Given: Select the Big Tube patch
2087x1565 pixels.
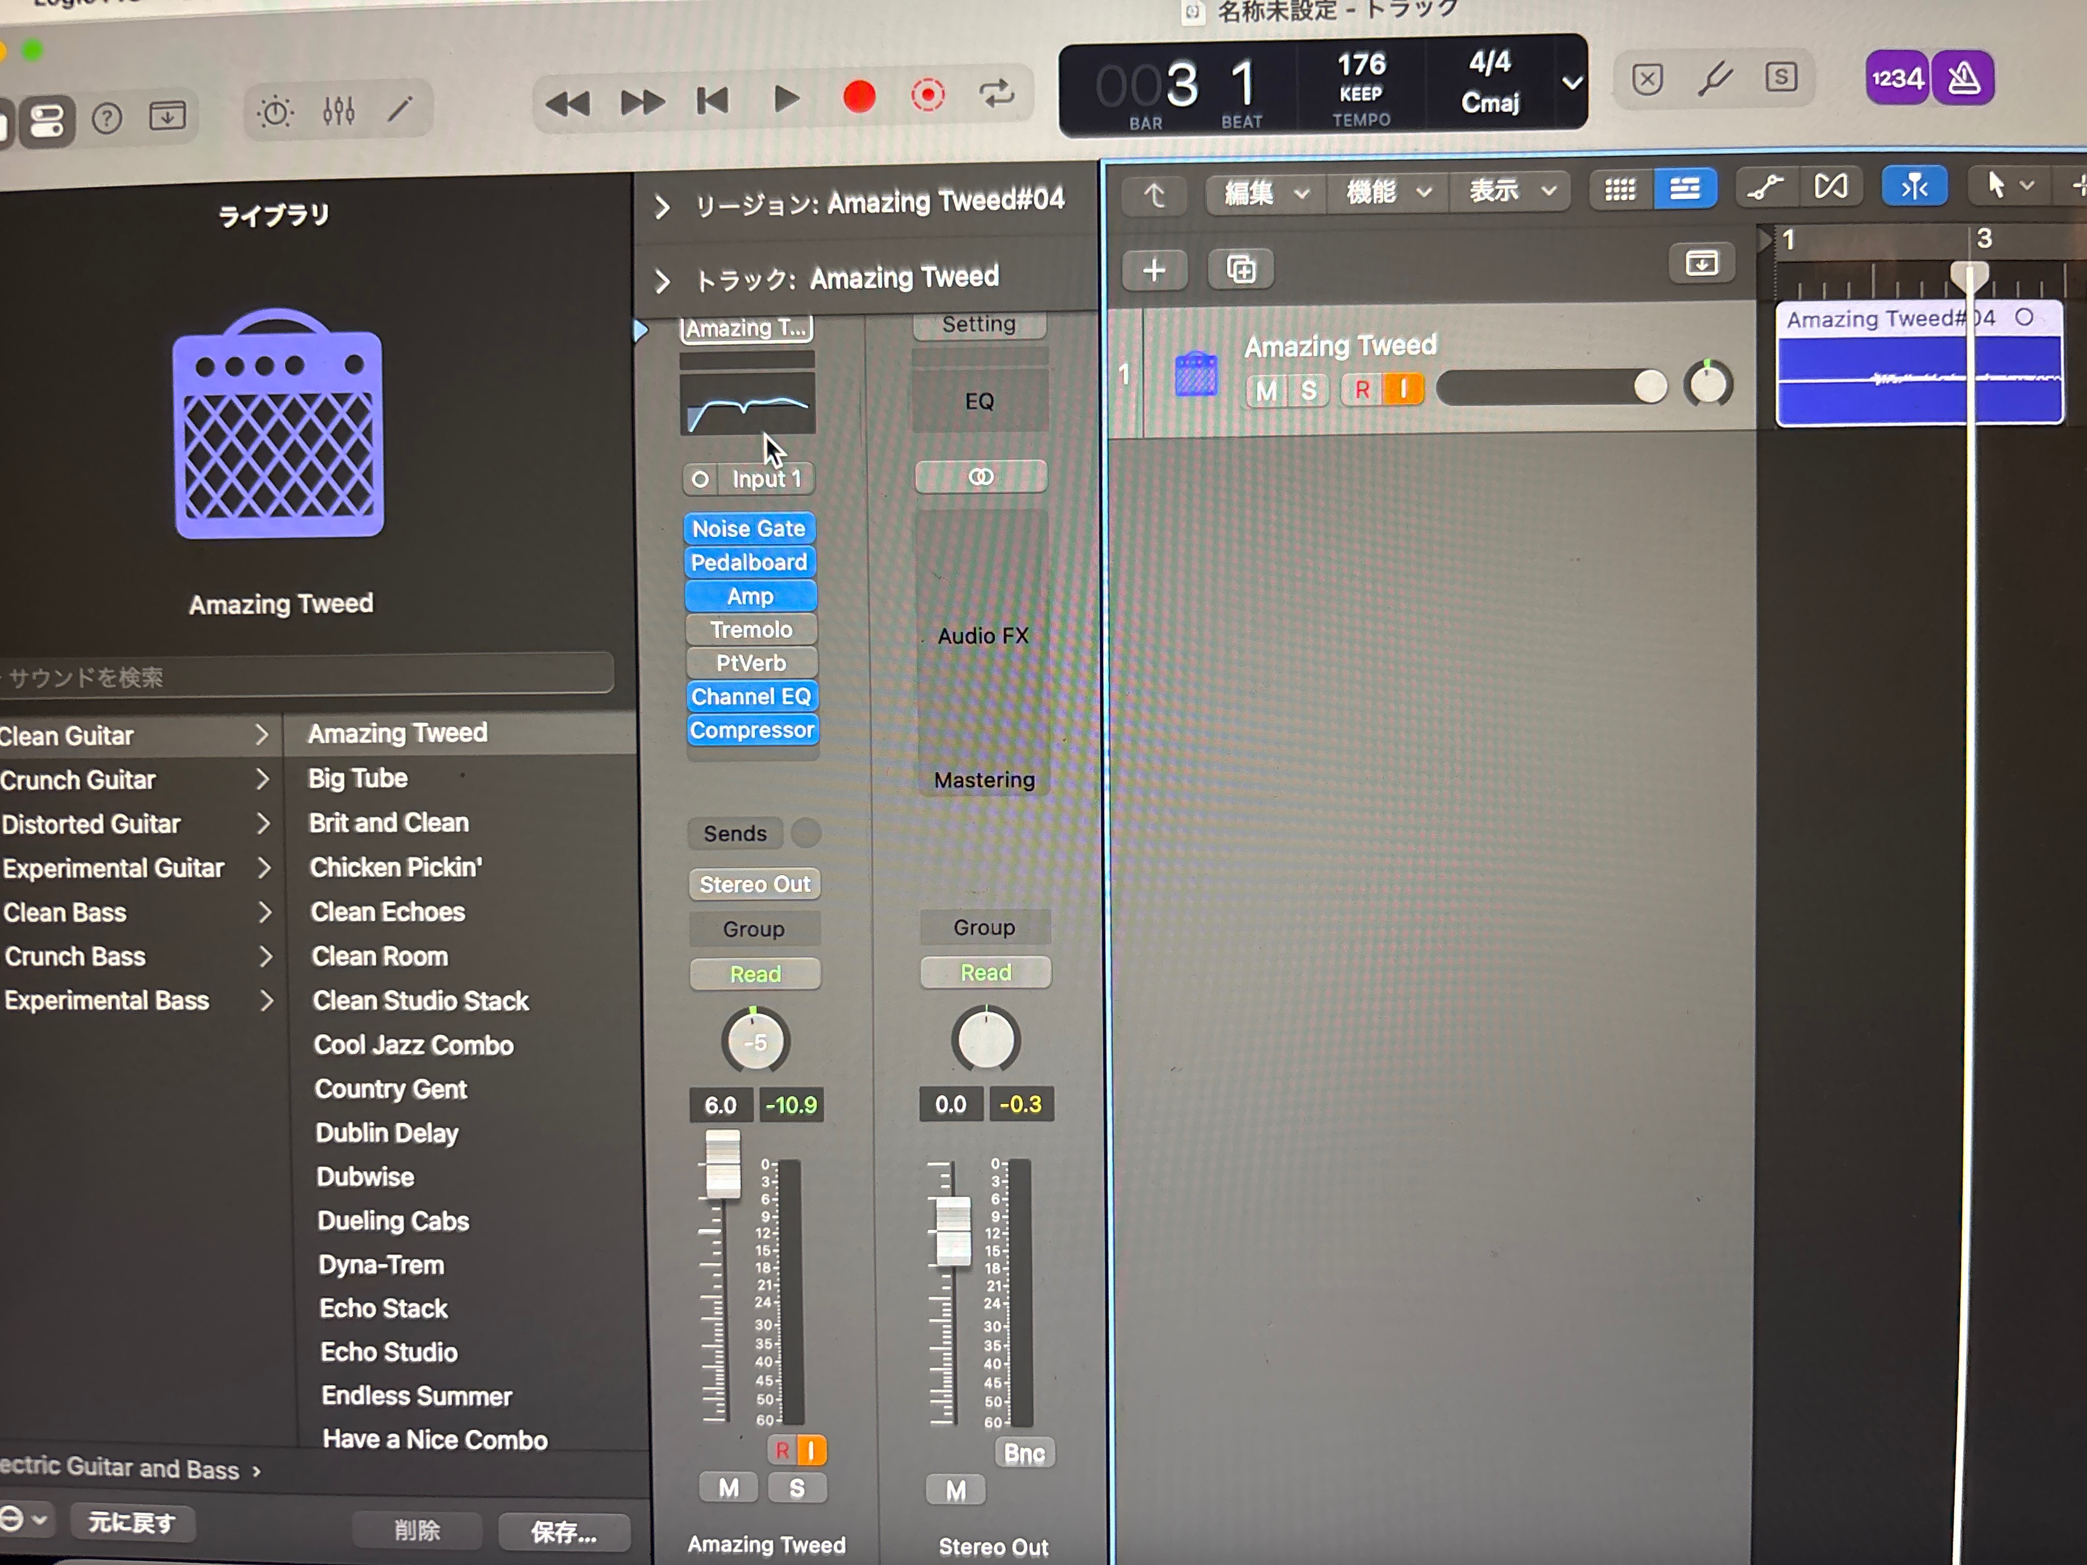Looking at the screenshot, I should (x=359, y=778).
